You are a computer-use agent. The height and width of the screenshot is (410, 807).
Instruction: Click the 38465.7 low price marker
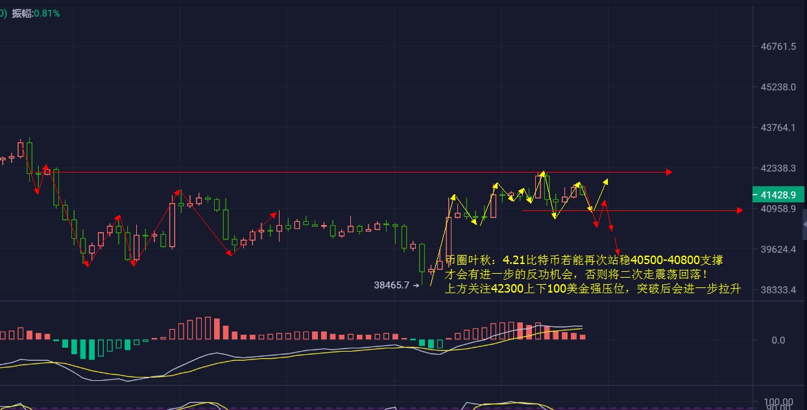396,285
